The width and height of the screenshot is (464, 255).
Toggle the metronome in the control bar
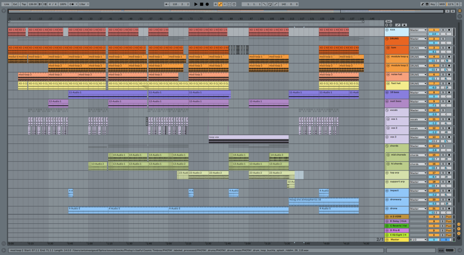click(72, 4)
